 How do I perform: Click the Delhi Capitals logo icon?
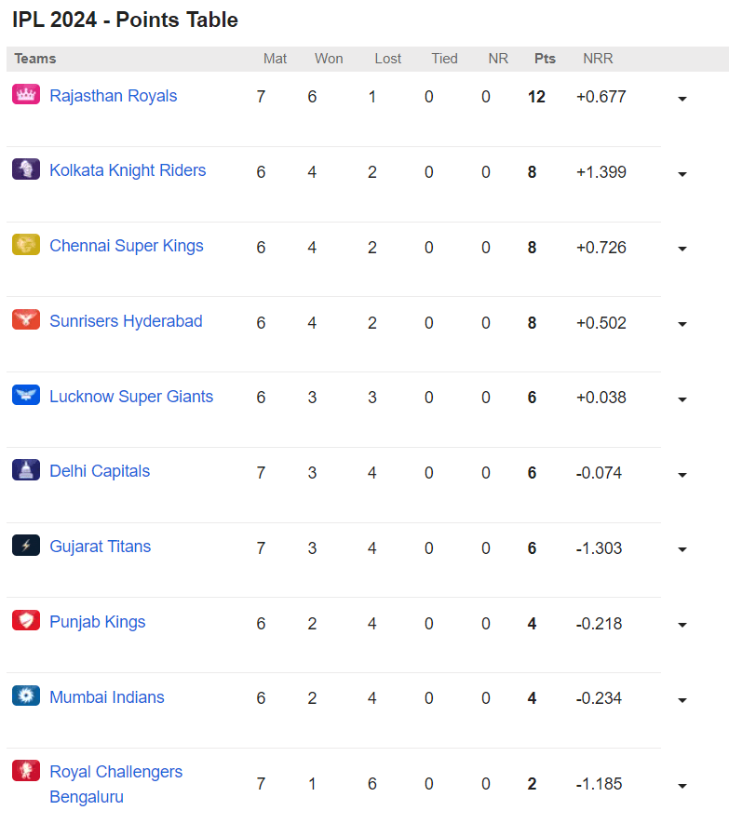pos(26,470)
